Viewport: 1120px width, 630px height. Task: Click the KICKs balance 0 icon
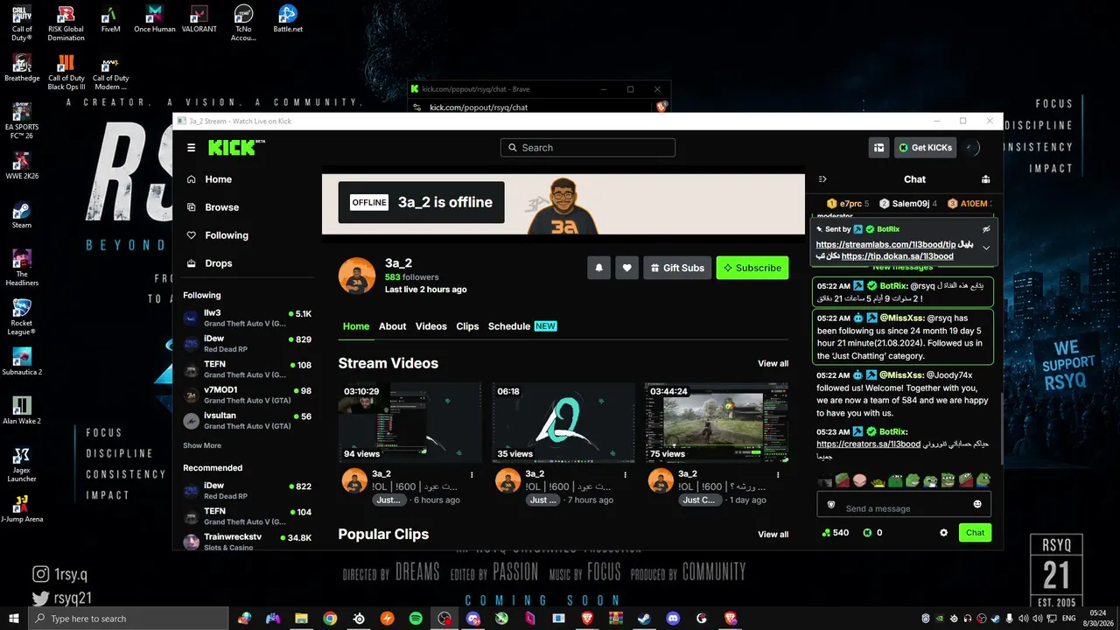click(867, 533)
